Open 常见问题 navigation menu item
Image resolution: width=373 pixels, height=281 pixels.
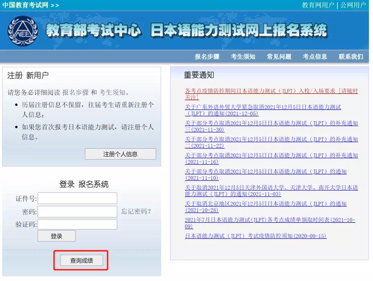pyautogui.click(x=279, y=57)
